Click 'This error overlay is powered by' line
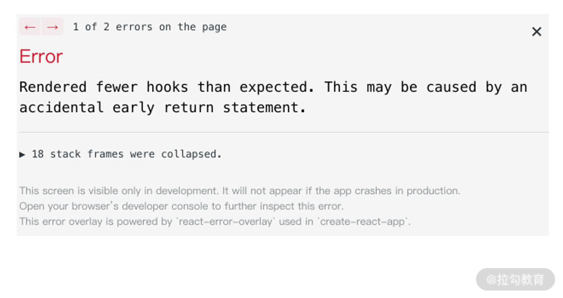The width and height of the screenshot is (563, 298). (96, 221)
